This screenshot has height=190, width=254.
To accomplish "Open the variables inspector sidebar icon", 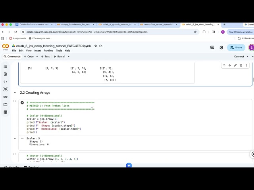I will tap(5, 89).
